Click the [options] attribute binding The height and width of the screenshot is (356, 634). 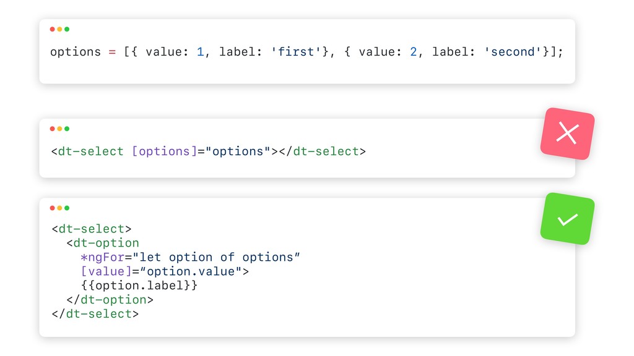[x=164, y=151]
